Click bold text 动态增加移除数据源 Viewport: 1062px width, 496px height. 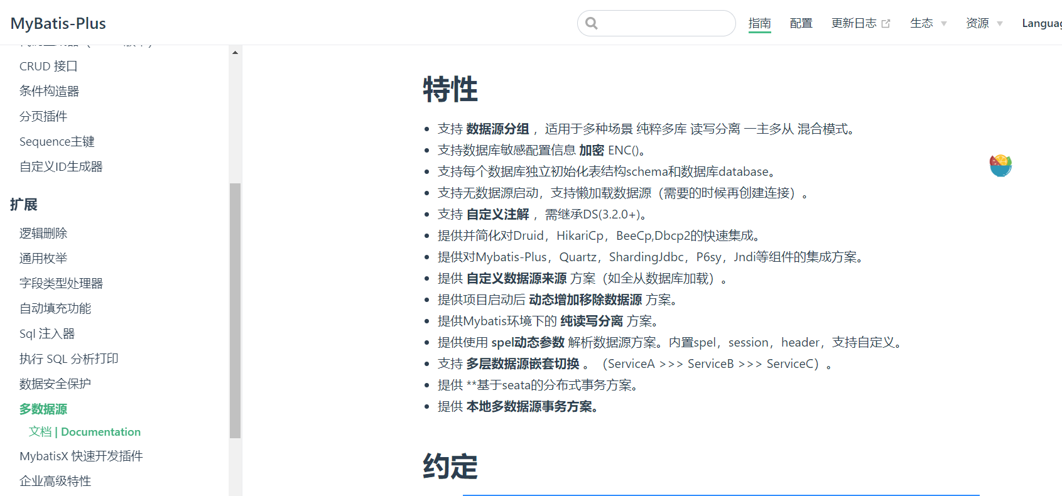coord(585,299)
